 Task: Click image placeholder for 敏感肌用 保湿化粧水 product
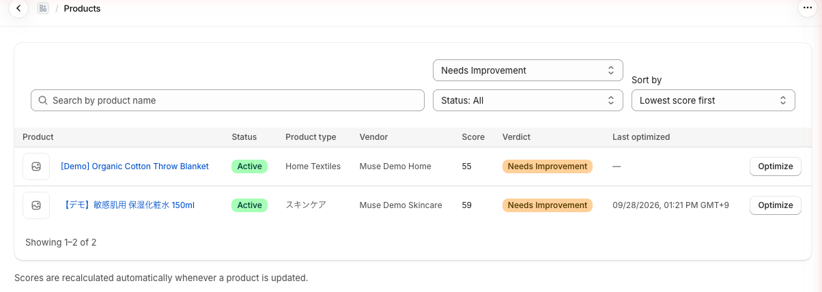tap(36, 205)
